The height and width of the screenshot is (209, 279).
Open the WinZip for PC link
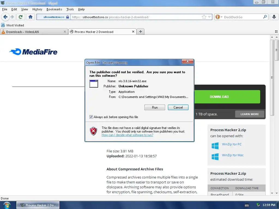click(232, 144)
